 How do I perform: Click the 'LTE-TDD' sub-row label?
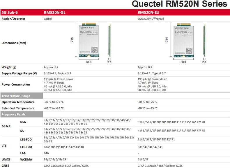click(26, 147)
